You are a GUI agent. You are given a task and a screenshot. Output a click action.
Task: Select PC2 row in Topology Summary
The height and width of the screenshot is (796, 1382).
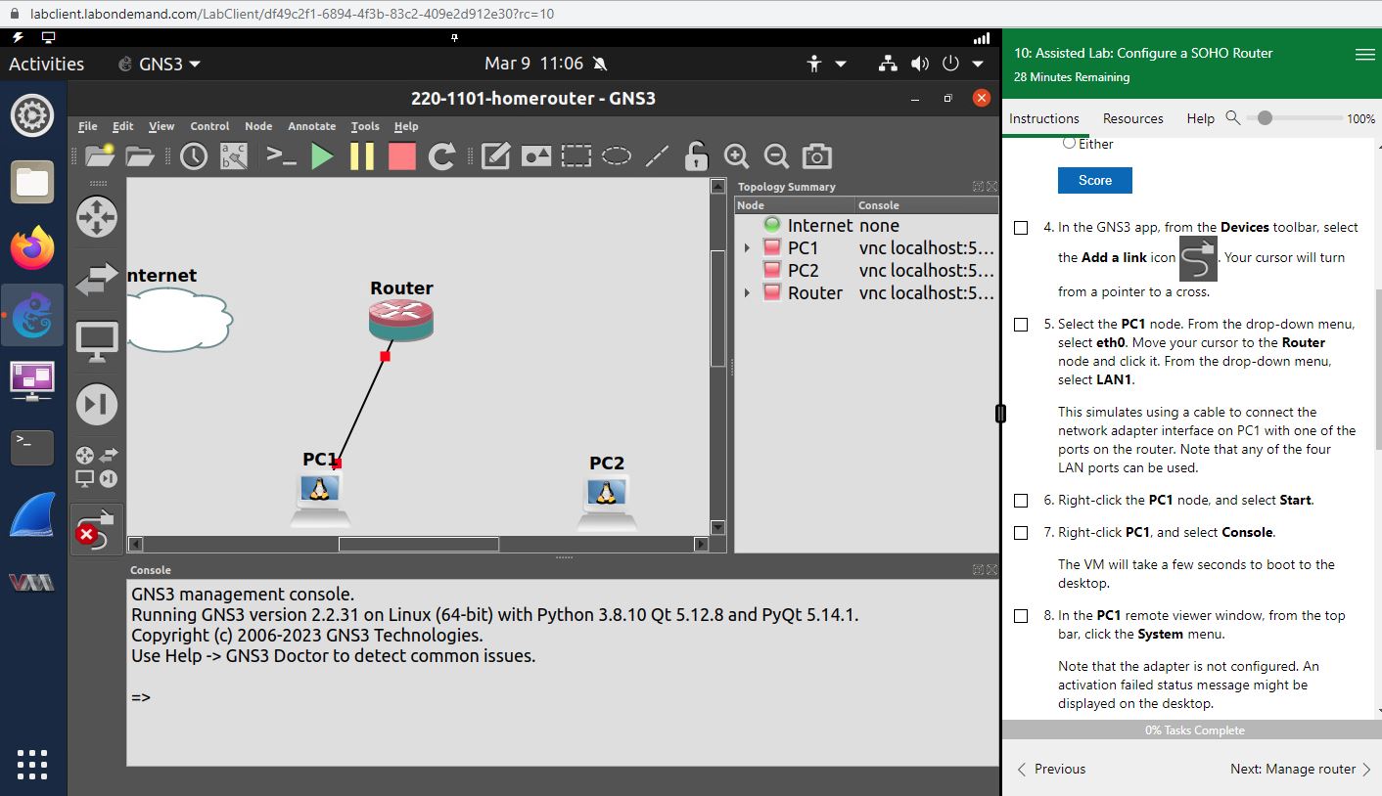[866, 271]
